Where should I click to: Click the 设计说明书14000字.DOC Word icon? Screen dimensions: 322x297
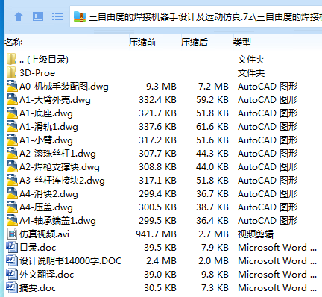pos(12,260)
